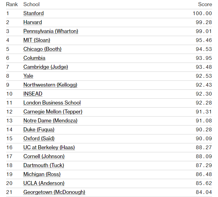
Task: Open Chicago (Booth) link
Action: tap(42, 49)
